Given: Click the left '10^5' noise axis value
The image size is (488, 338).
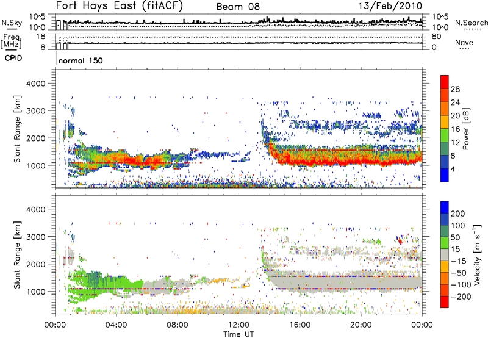Looking at the screenshot, I should point(37,17).
